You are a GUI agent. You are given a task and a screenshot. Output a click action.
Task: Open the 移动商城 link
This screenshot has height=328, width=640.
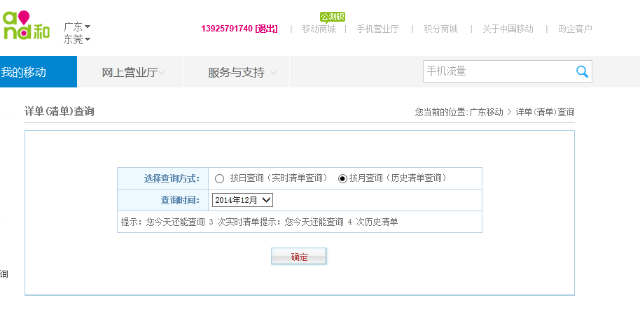click(319, 29)
